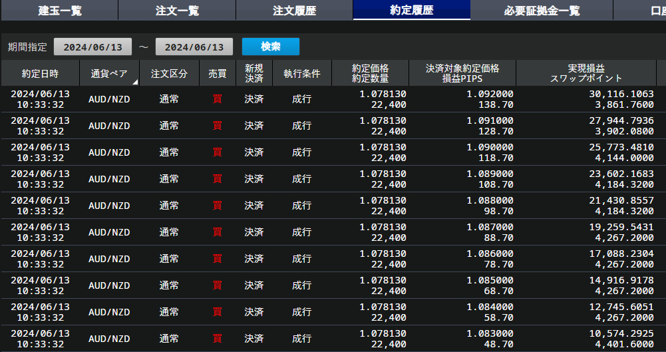Screen dimensions: 666x352
Task: Click the PIPS value 58.70
Action: coord(498,317)
